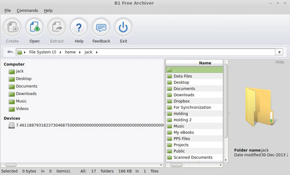Click the file list vertical scrollbar
The height and width of the screenshot is (175, 290).
click(x=225, y=101)
